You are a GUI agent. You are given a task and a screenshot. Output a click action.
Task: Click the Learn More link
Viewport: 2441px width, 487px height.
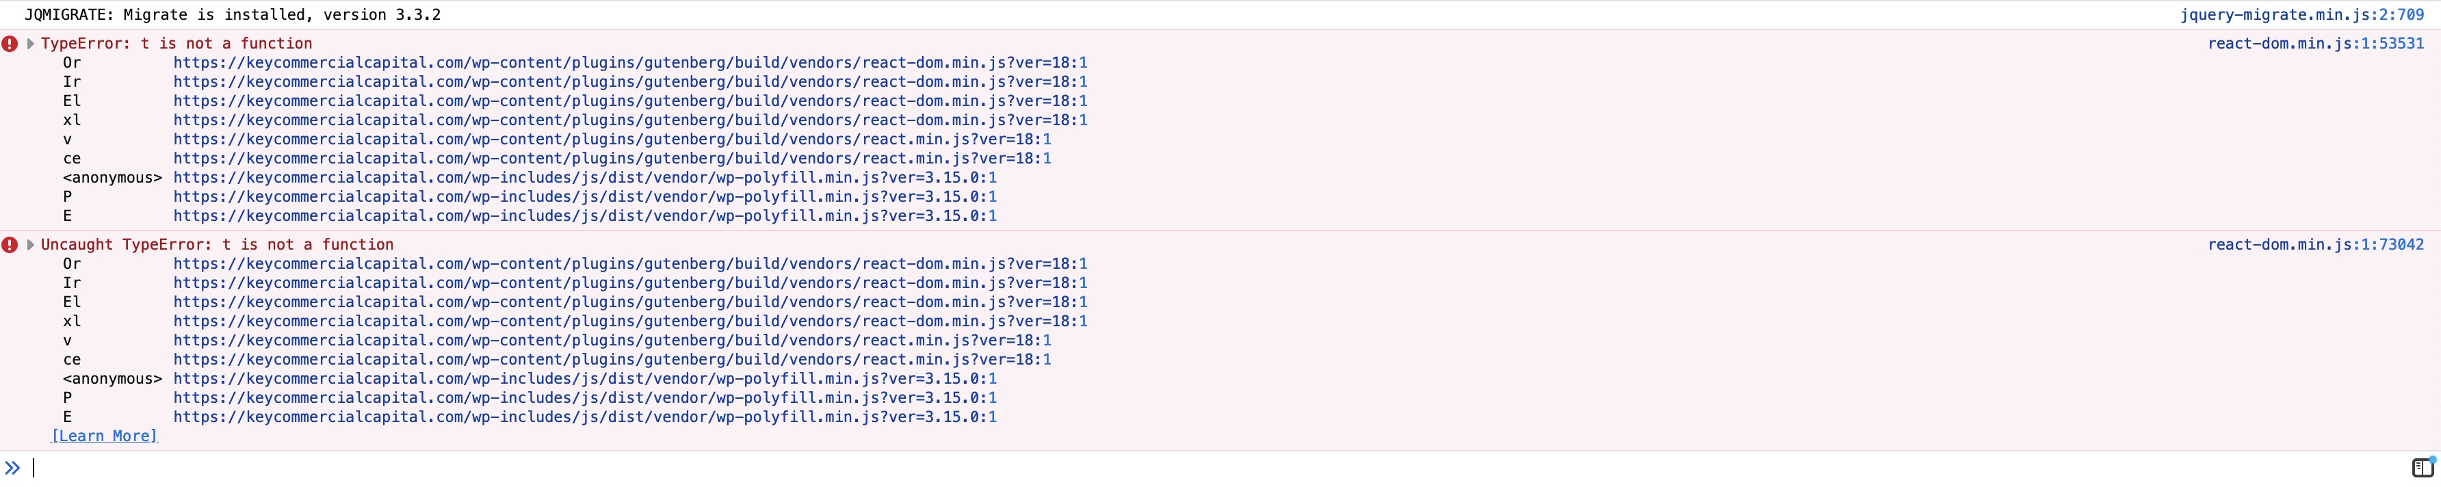(x=104, y=436)
